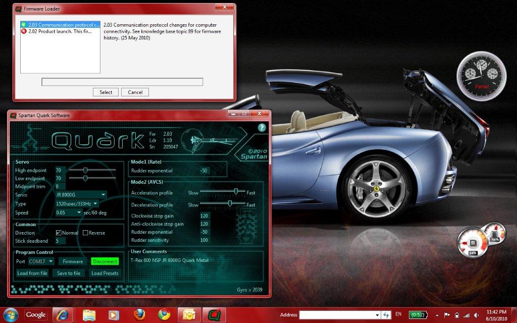The height and width of the screenshot is (323, 517).
Task: Select firmware 2.03 in the list
Action: [x=61, y=25]
